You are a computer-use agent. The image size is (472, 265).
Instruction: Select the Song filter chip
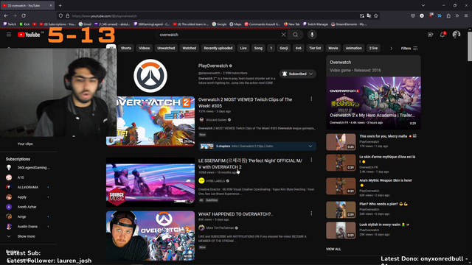(x=258, y=48)
